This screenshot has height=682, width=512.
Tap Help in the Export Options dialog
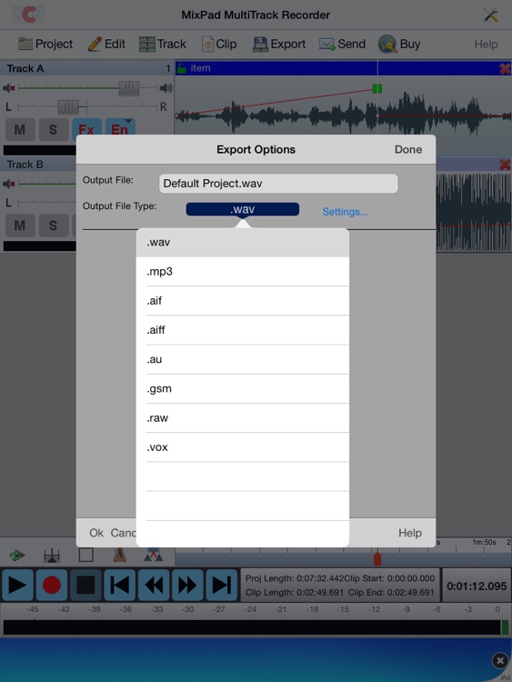tap(410, 533)
